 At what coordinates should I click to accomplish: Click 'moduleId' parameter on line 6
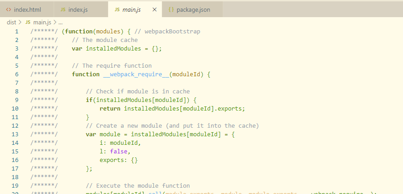[186, 74]
